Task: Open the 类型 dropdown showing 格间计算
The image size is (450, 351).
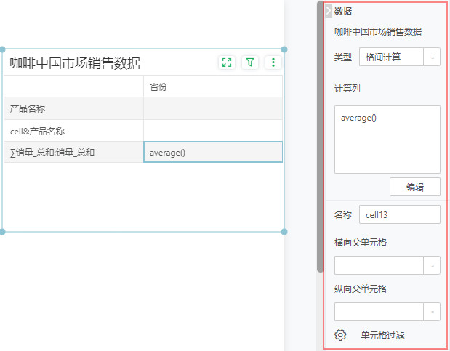Action: click(x=400, y=57)
